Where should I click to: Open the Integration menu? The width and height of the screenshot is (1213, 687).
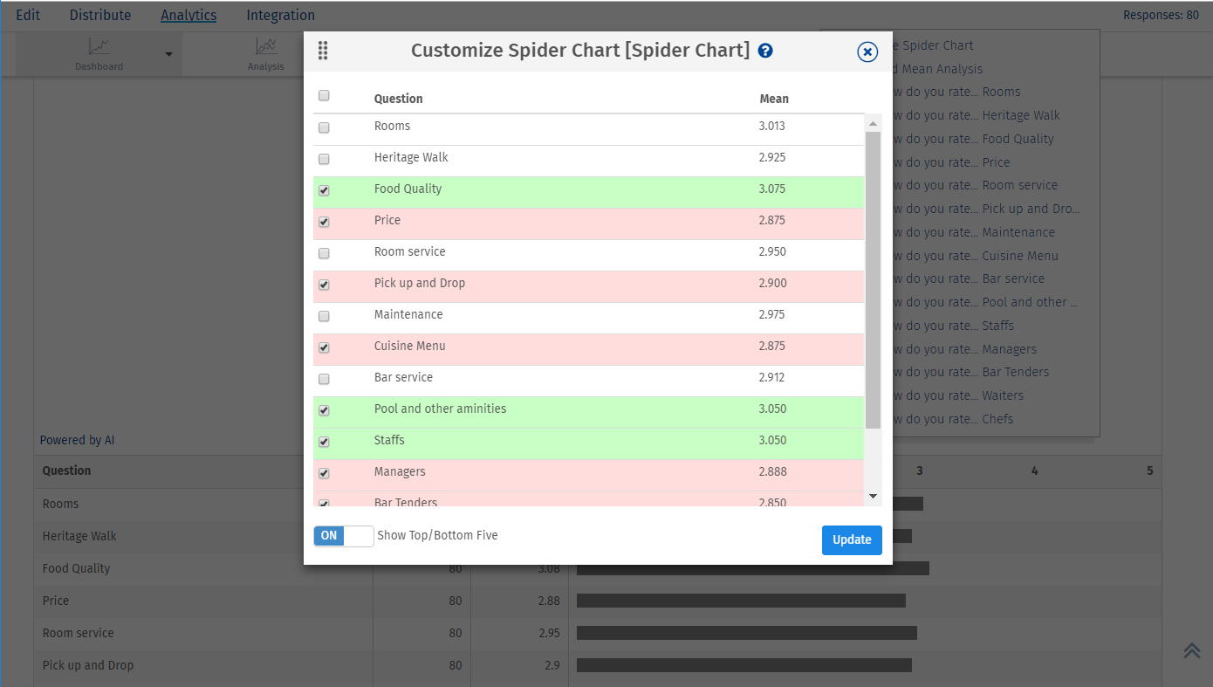click(280, 15)
